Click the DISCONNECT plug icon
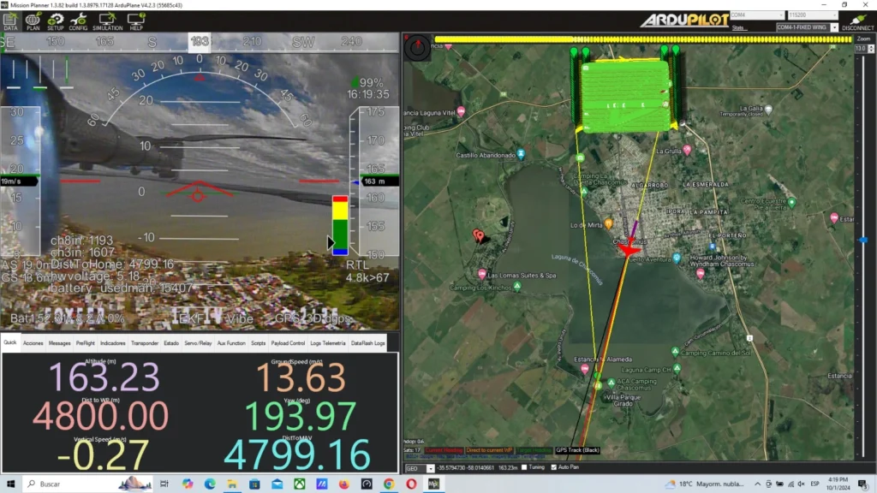The width and height of the screenshot is (877, 493). pyautogui.click(x=857, y=21)
